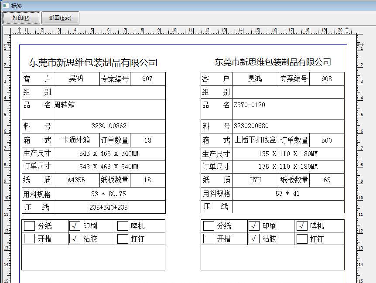Click order quantity 500
376x283 pixels.
[x=327, y=140]
